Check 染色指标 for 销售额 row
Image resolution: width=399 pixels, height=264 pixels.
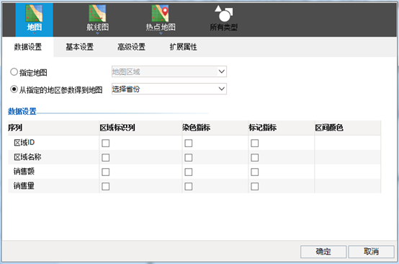click(x=188, y=172)
